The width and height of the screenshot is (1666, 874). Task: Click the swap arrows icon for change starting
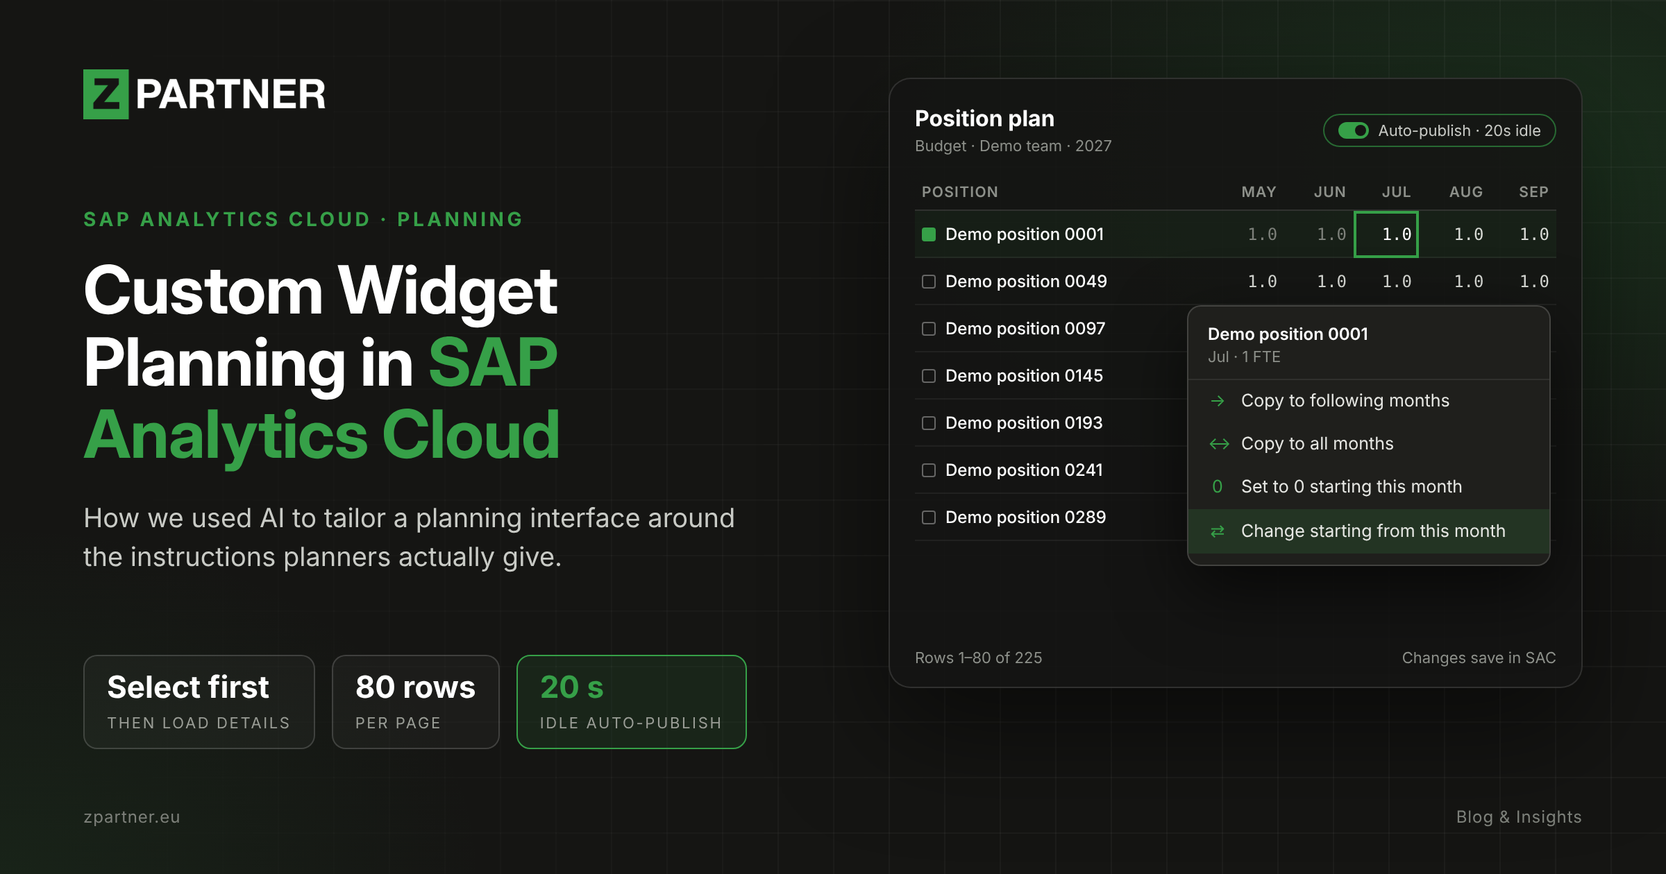pos(1218,531)
